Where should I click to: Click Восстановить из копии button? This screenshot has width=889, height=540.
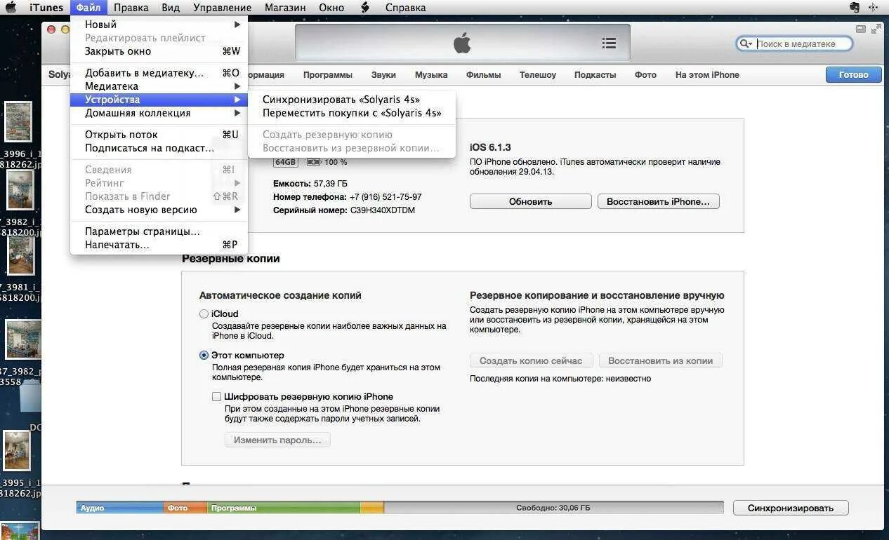pyautogui.click(x=660, y=360)
